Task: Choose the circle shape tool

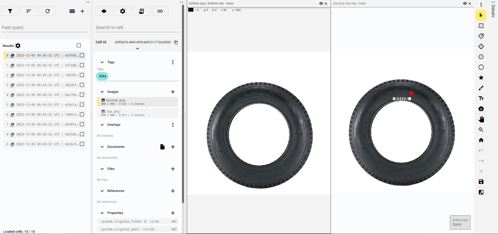Action: (x=481, y=67)
